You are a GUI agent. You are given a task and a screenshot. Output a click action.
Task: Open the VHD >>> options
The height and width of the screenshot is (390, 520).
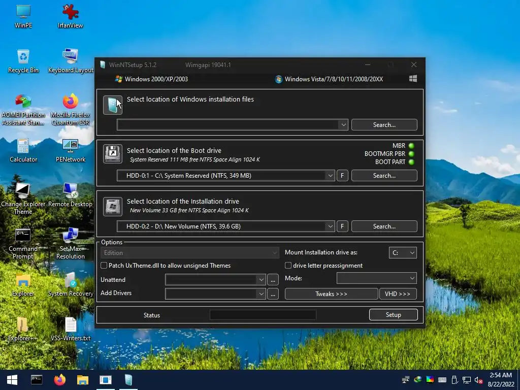pyautogui.click(x=398, y=294)
